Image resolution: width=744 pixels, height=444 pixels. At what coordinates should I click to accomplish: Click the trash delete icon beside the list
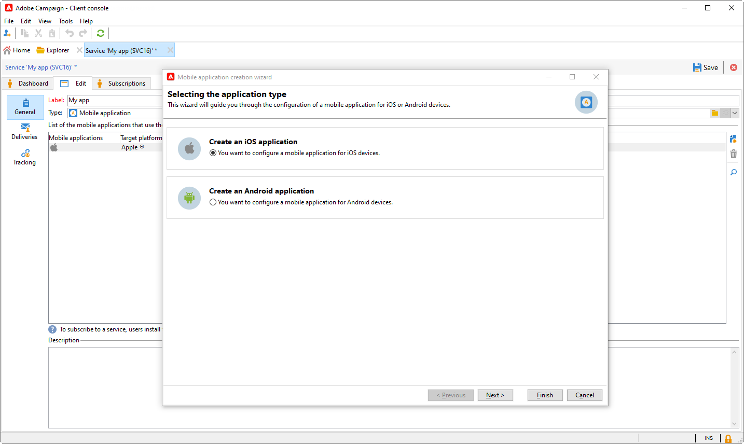(x=733, y=154)
